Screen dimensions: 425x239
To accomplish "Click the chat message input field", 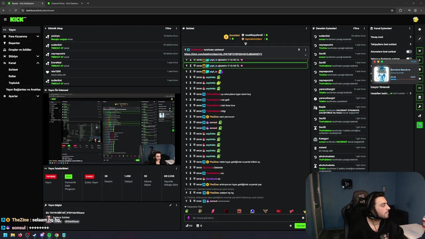I will (246, 218).
